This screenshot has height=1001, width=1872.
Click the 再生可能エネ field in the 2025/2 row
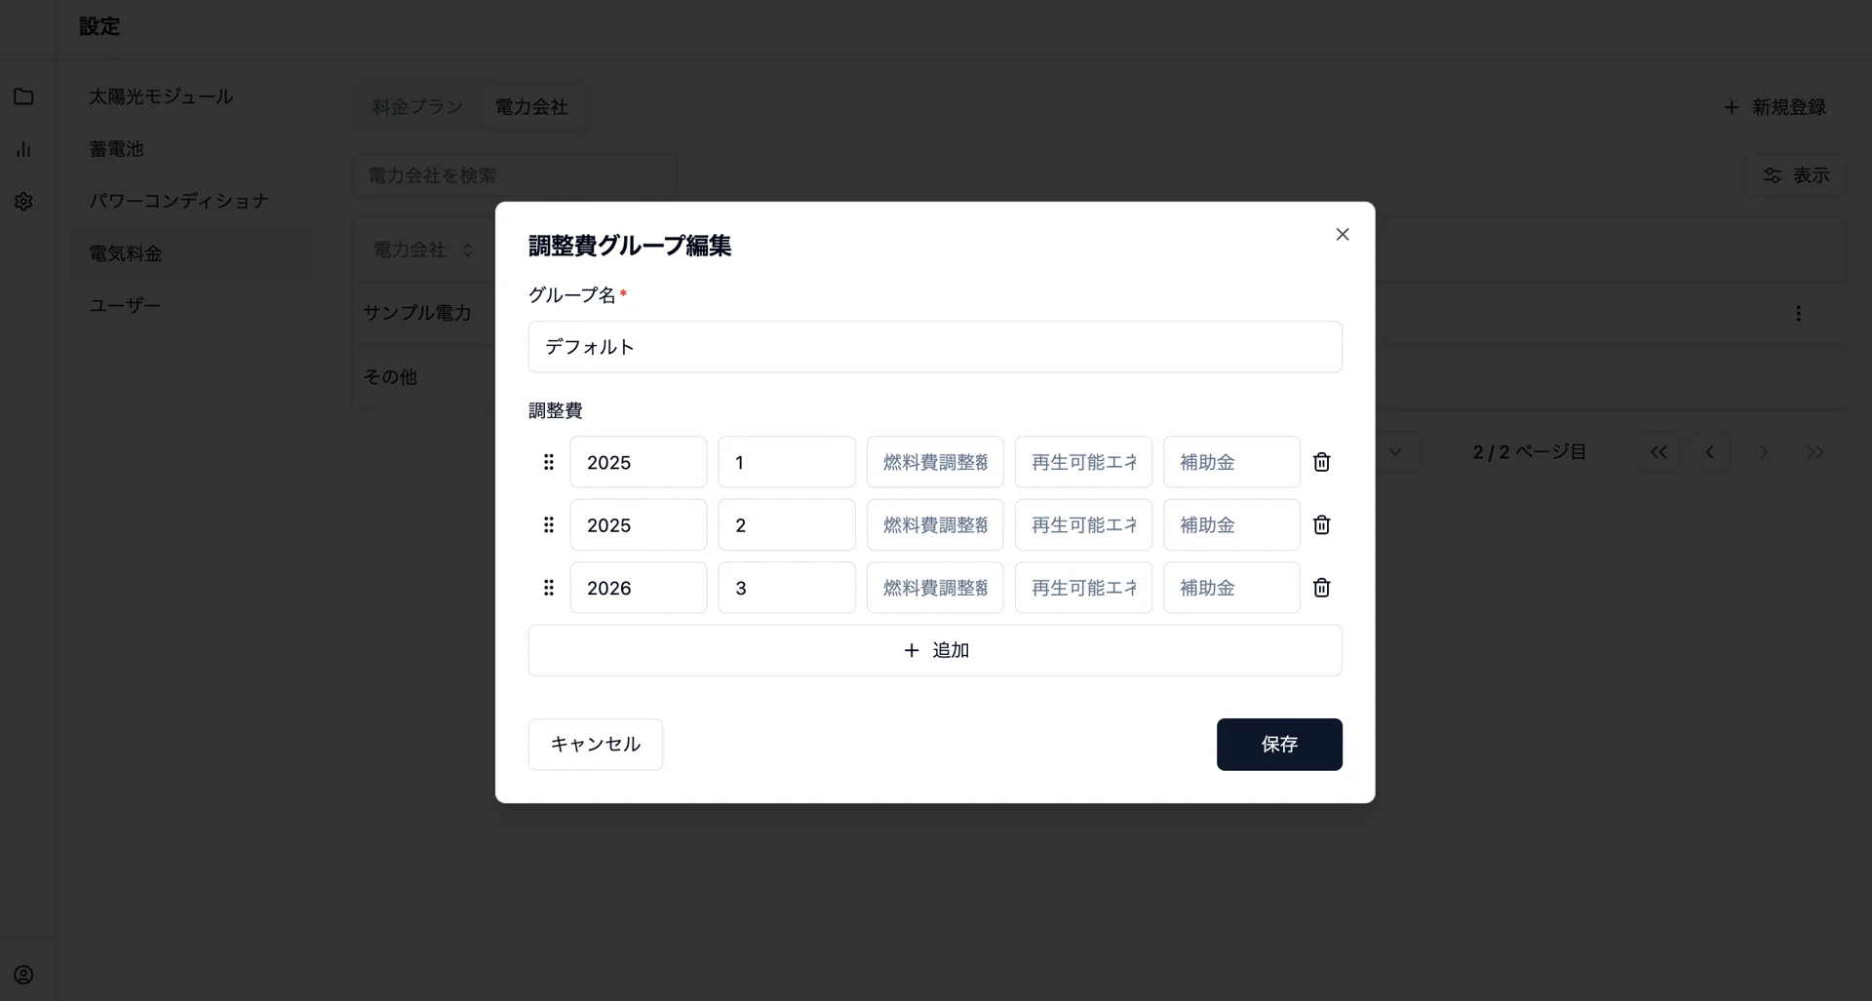1083,525
